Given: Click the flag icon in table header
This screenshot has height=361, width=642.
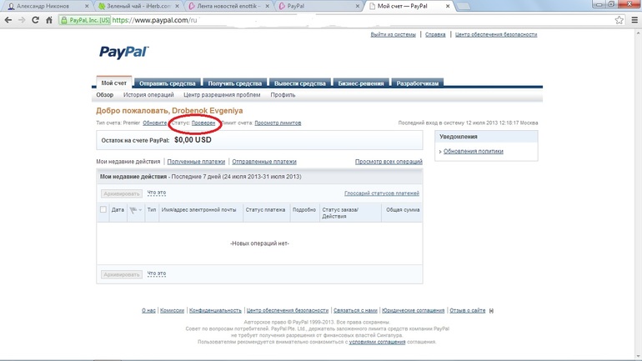Looking at the screenshot, I should pyautogui.click(x=133, y=210).
